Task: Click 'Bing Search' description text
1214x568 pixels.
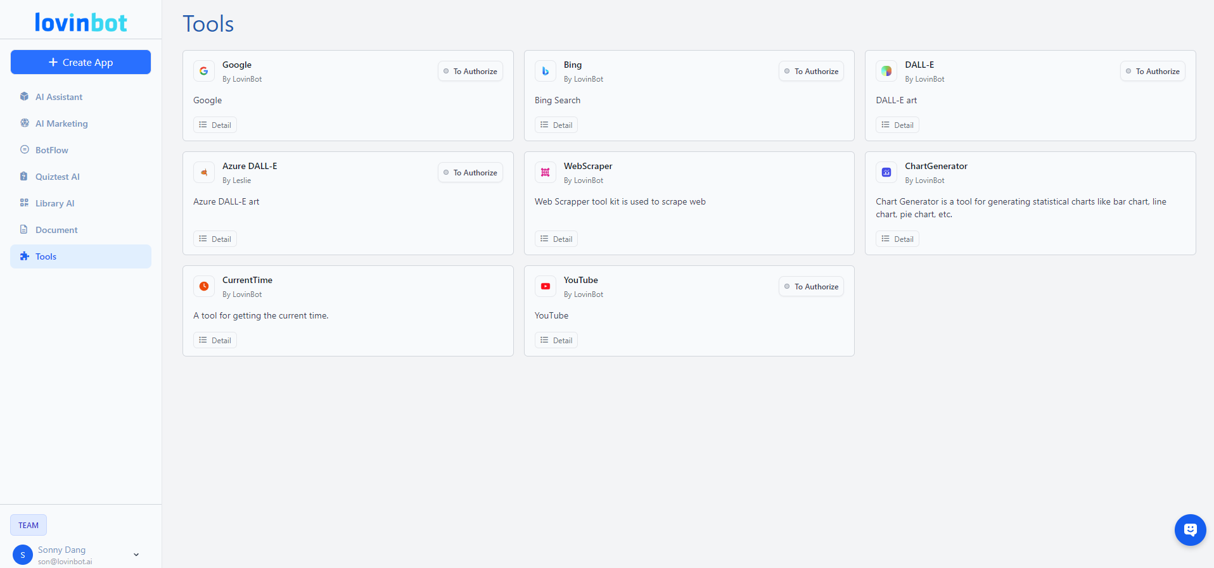Action: pyautogui.click(x=558, y=100)
